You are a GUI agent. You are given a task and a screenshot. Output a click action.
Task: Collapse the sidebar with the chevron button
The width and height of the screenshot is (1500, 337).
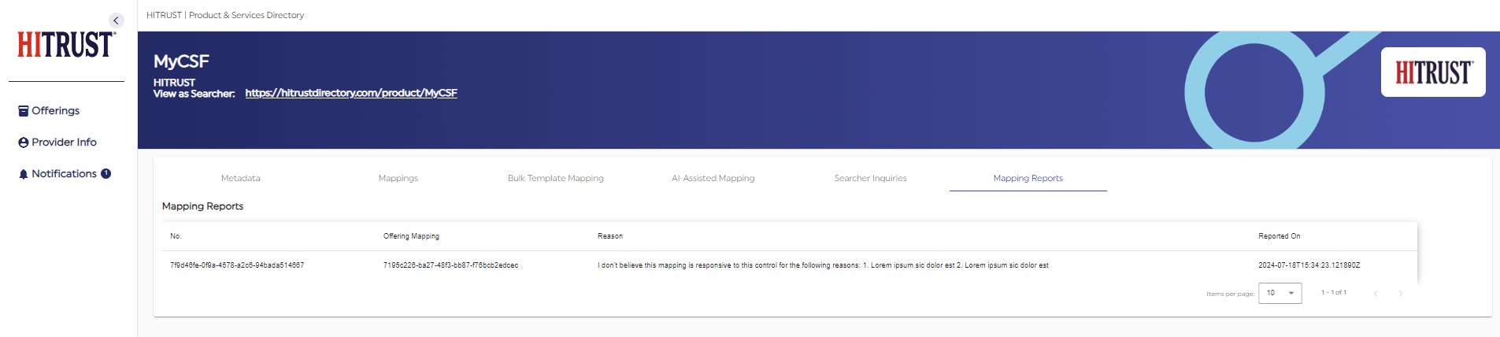tap(116, 20)
